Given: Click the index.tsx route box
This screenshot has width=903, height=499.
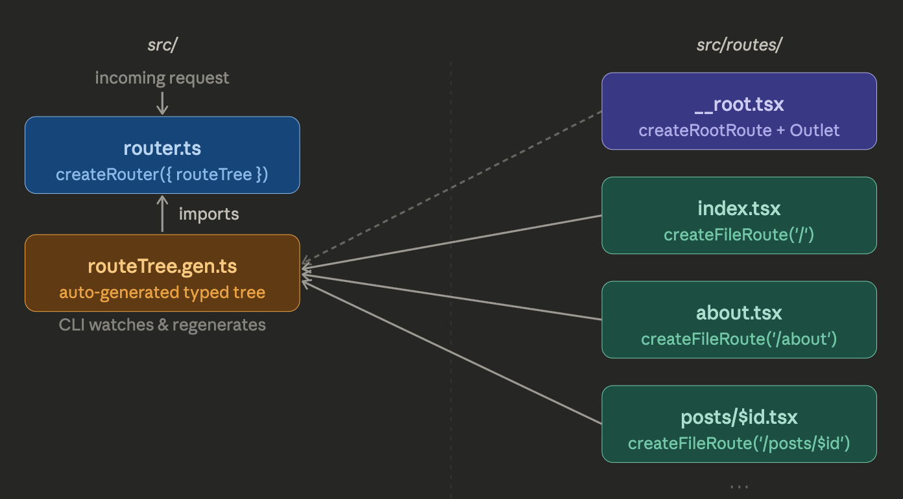Looking at the screenshot, I should coord(739,215).
